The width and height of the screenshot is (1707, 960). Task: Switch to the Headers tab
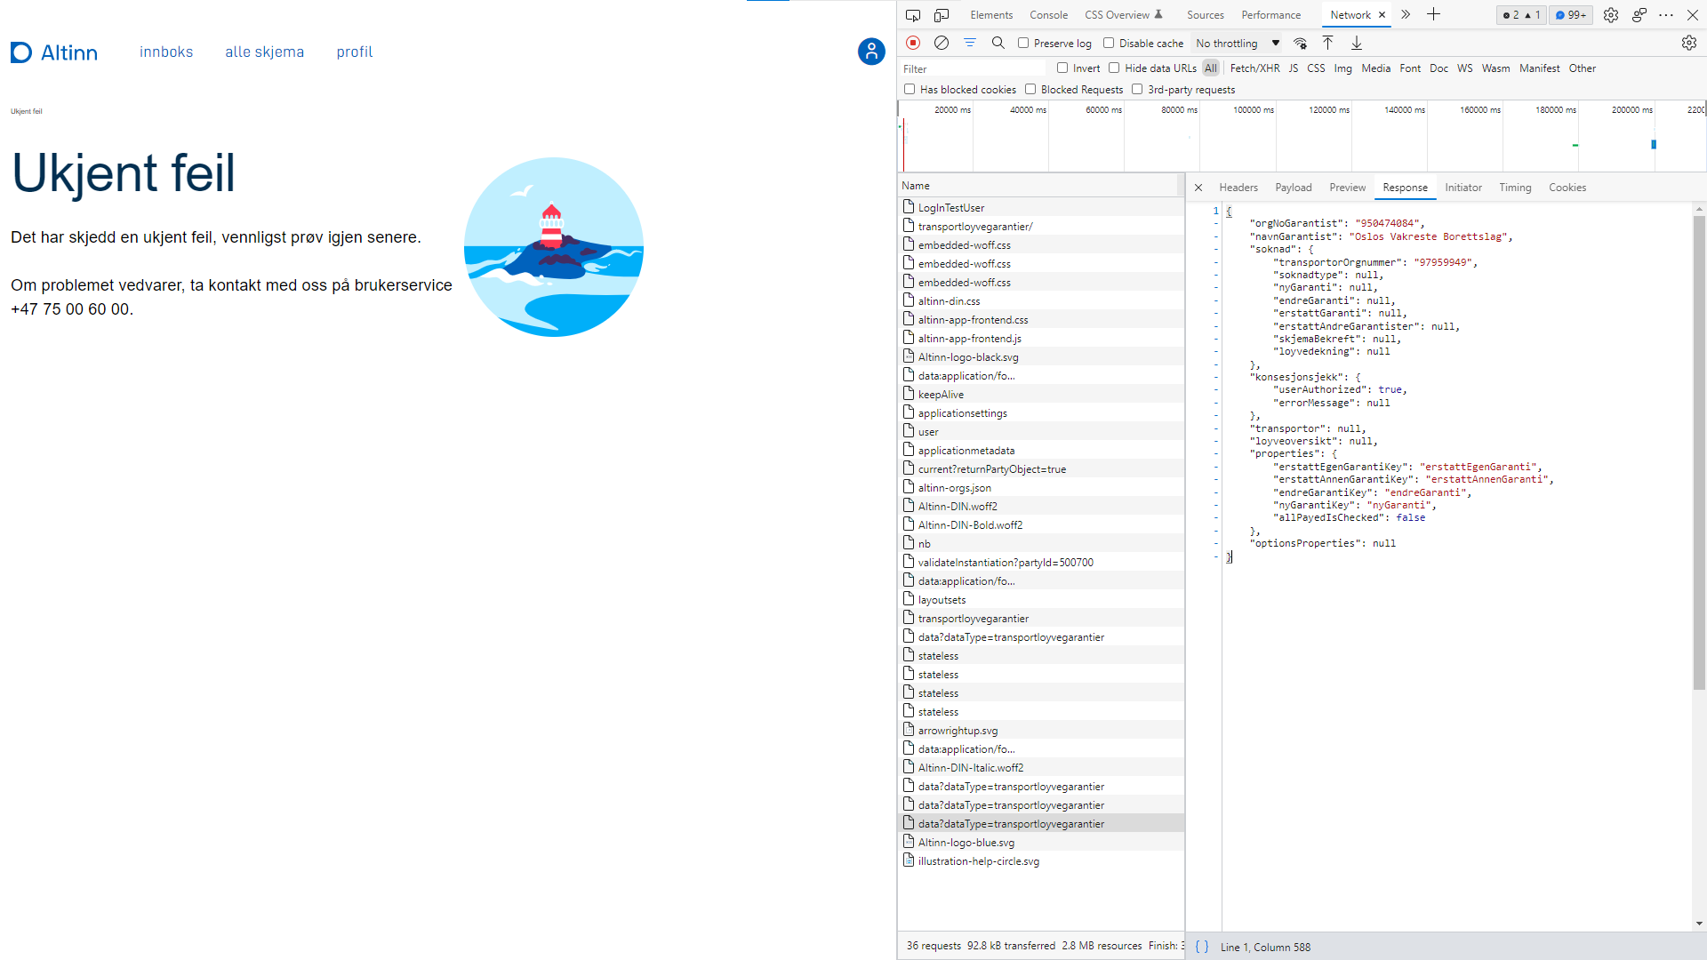1238,188
